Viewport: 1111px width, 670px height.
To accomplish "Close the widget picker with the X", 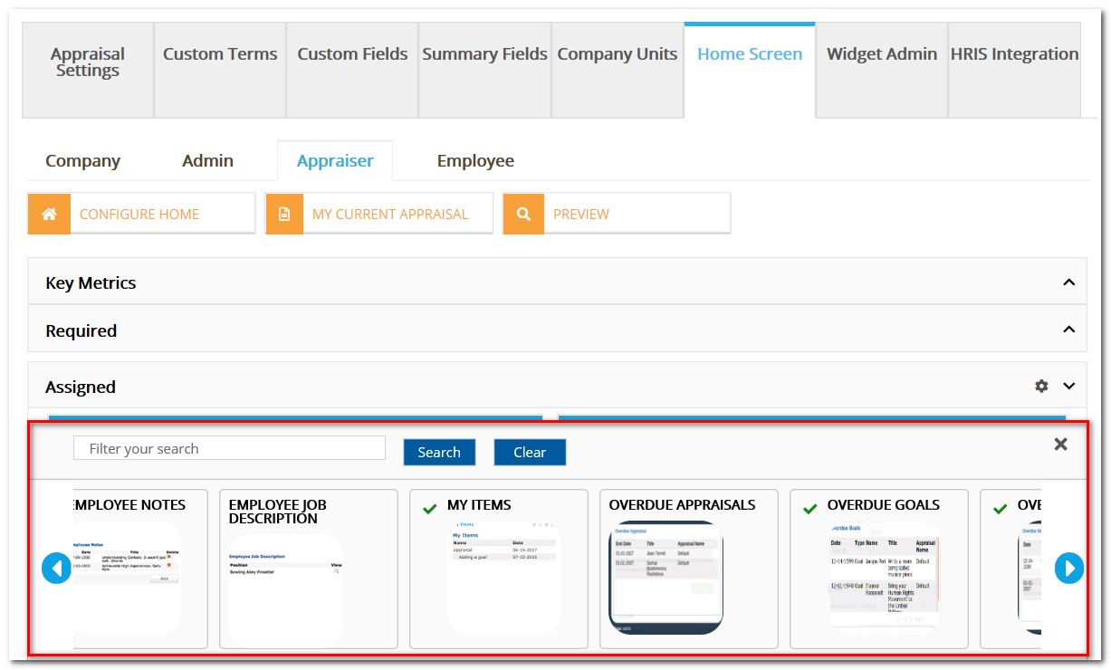I will (1060, 444).
